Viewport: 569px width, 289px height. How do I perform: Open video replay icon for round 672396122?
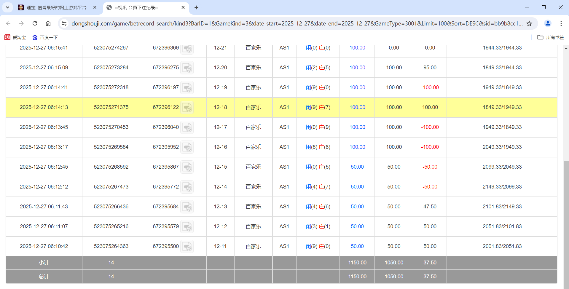187,108
